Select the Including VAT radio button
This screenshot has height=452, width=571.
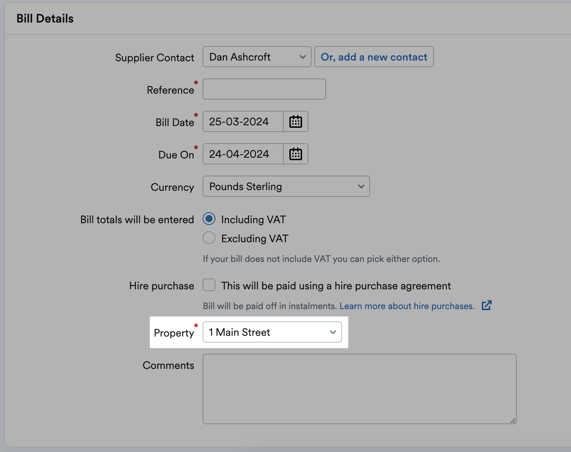(x=209, y=219)
